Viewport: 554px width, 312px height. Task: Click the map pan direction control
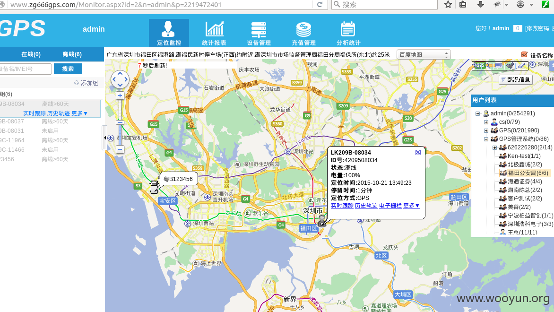point(120,79)
